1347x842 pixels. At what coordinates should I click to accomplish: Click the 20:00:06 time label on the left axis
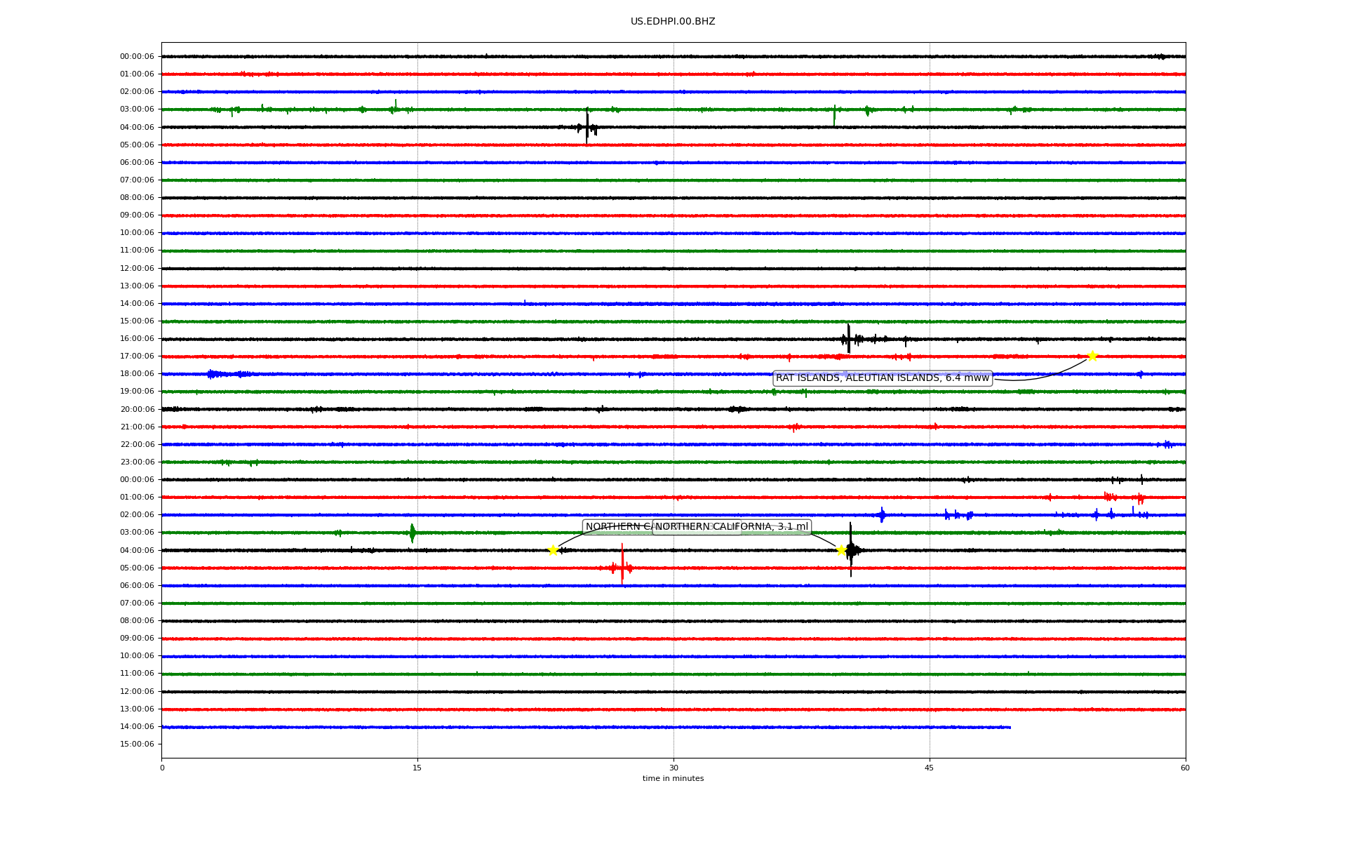137,410
